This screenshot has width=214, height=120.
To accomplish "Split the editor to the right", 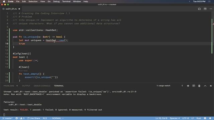I will pyautogui.click(x=205, y=9).
